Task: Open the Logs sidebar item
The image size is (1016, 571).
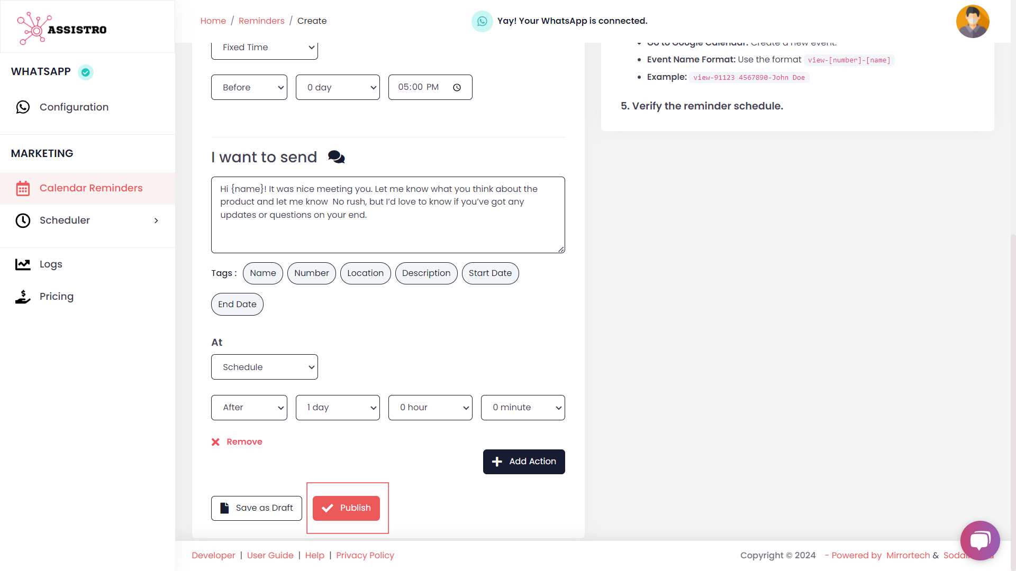Action: click(51, 264)
